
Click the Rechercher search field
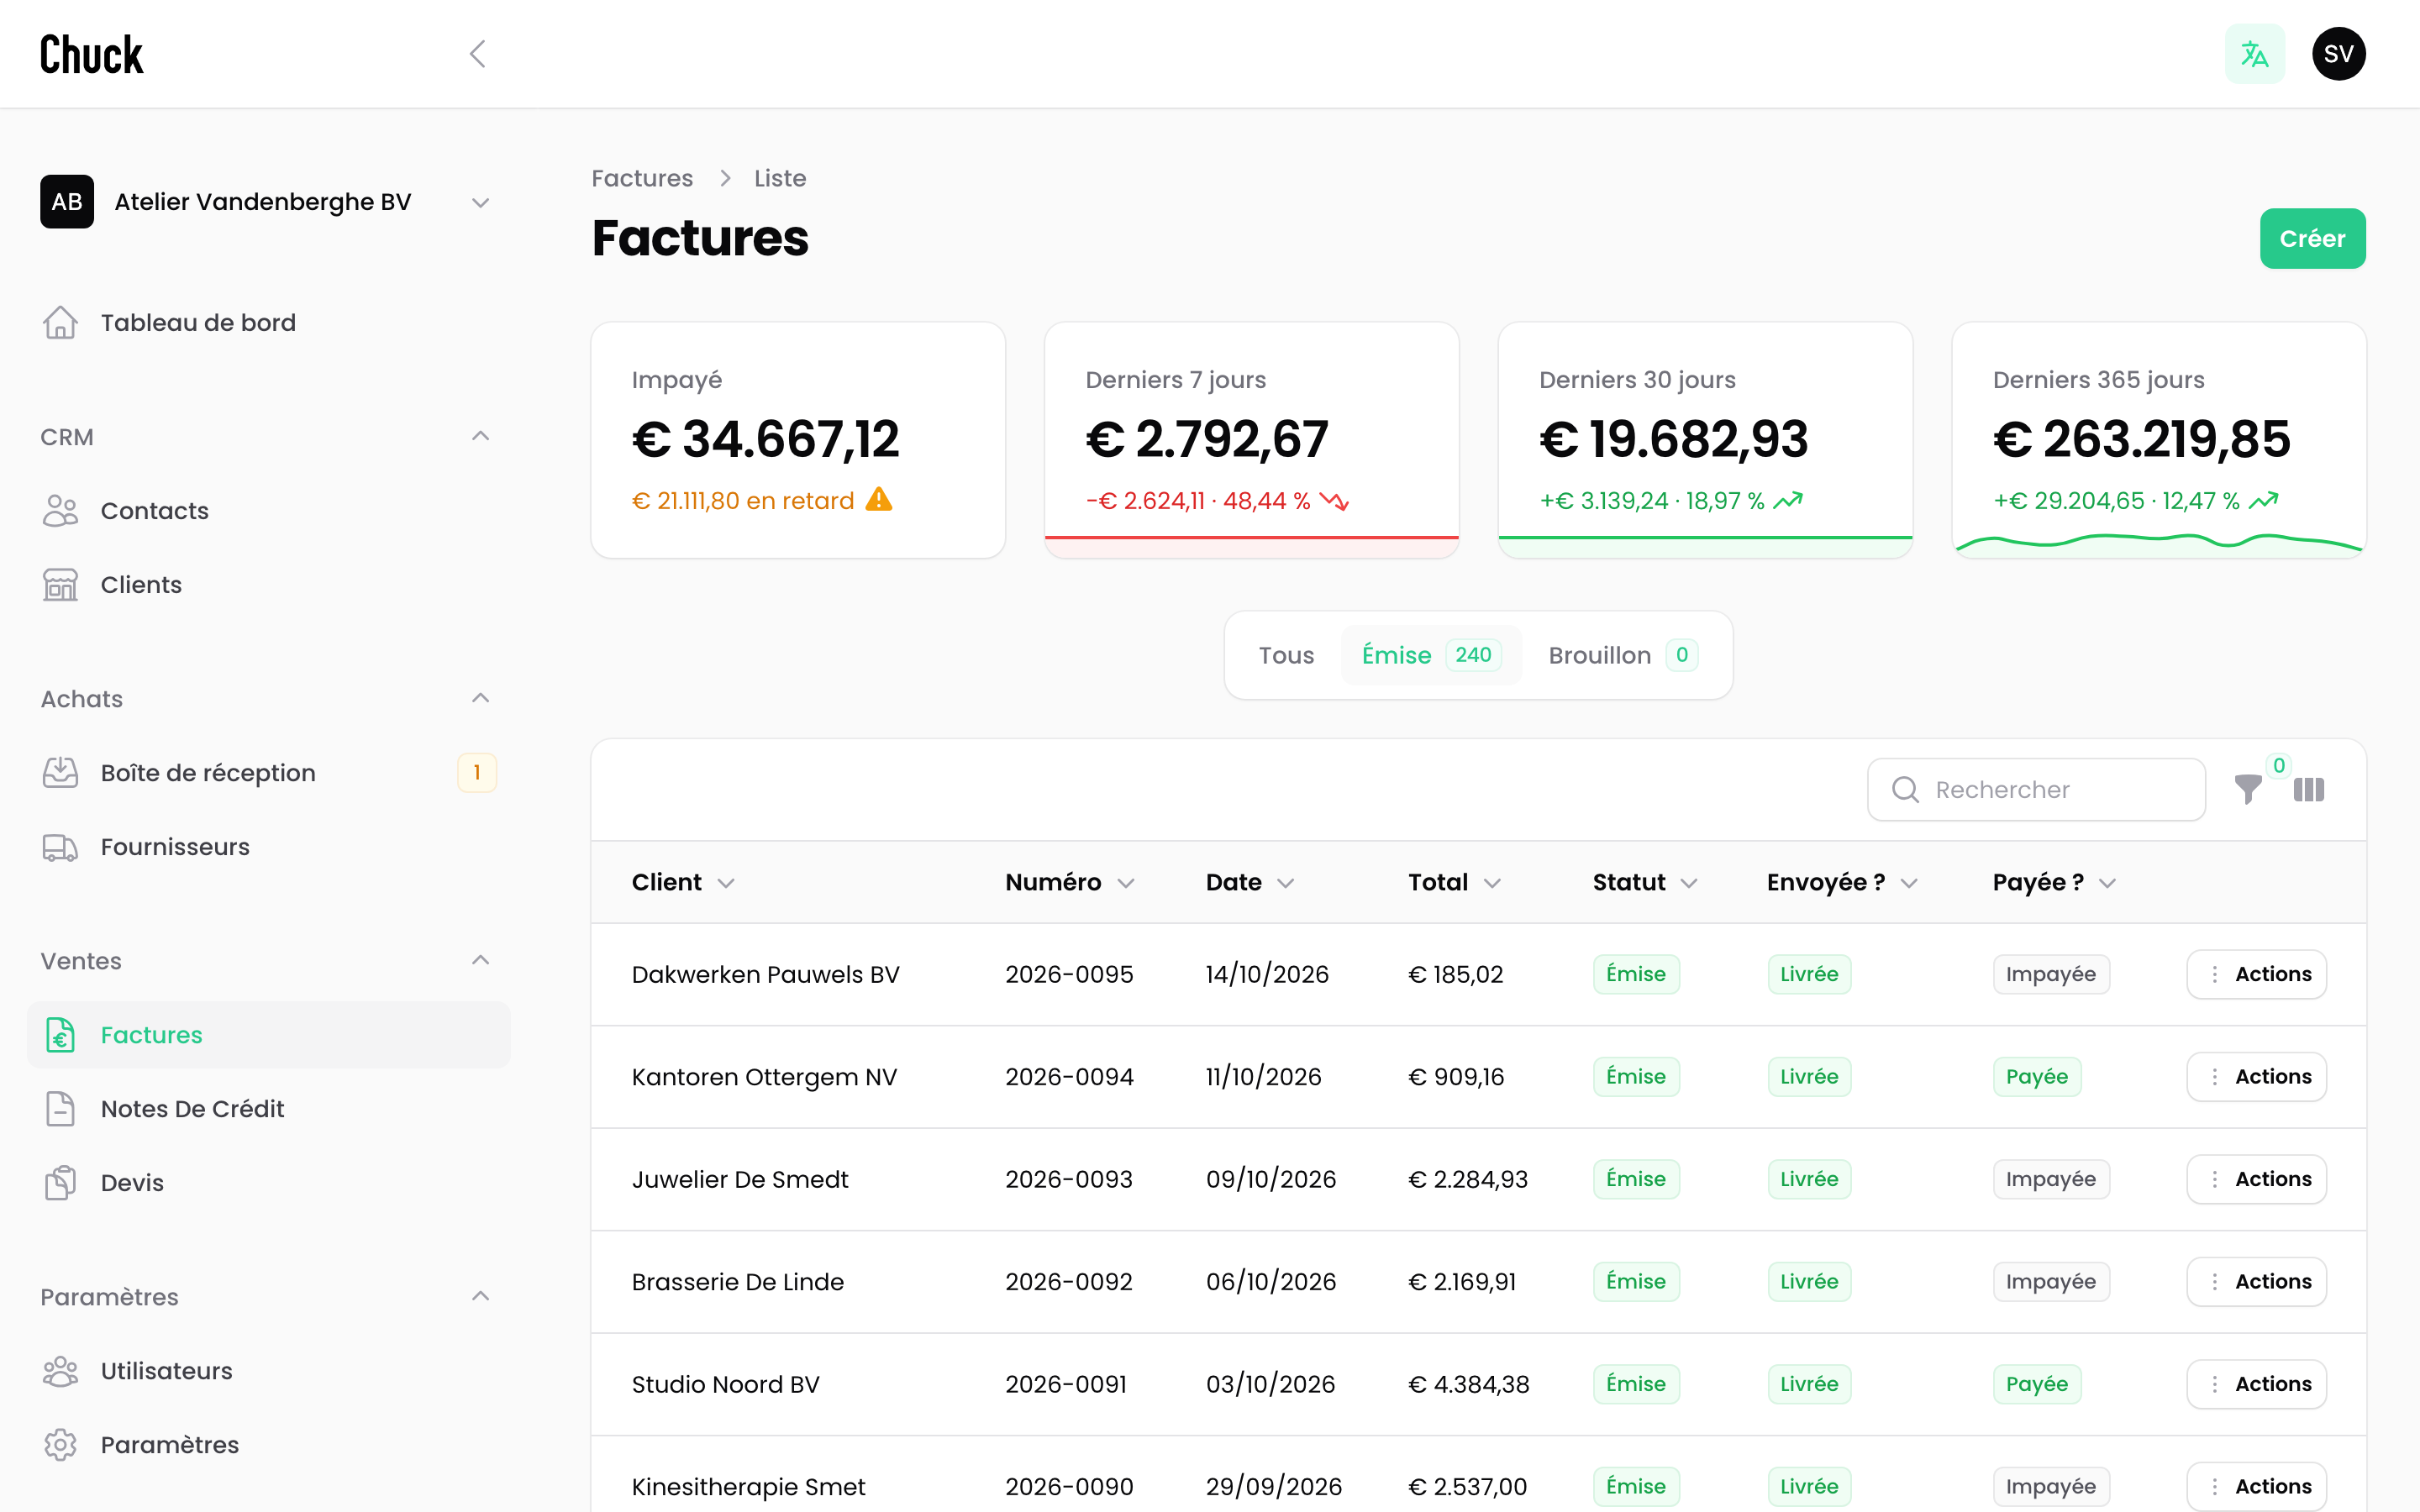2036,790
